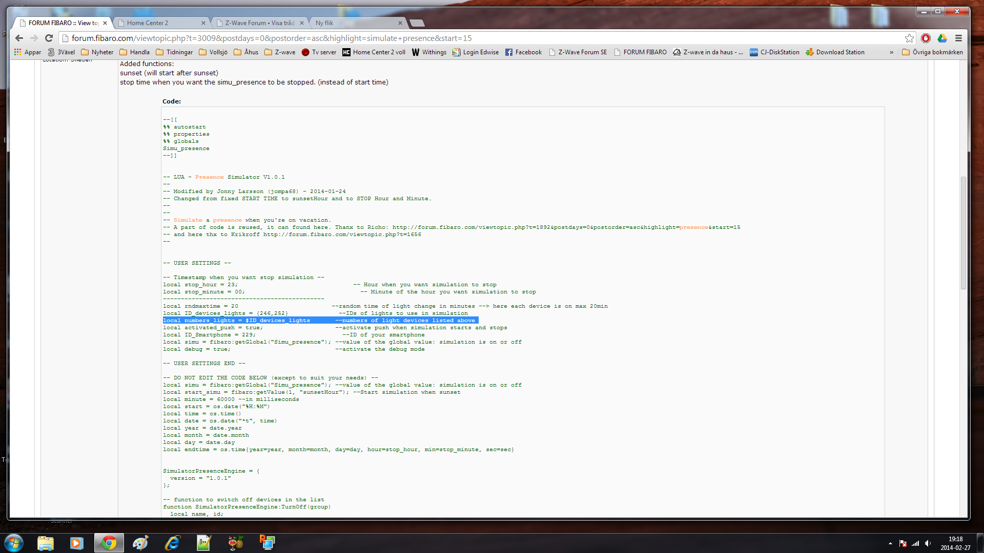Screen dimensions: 984x553
Task: Open the Appar apps shortcut
Action: coord(28,52)
